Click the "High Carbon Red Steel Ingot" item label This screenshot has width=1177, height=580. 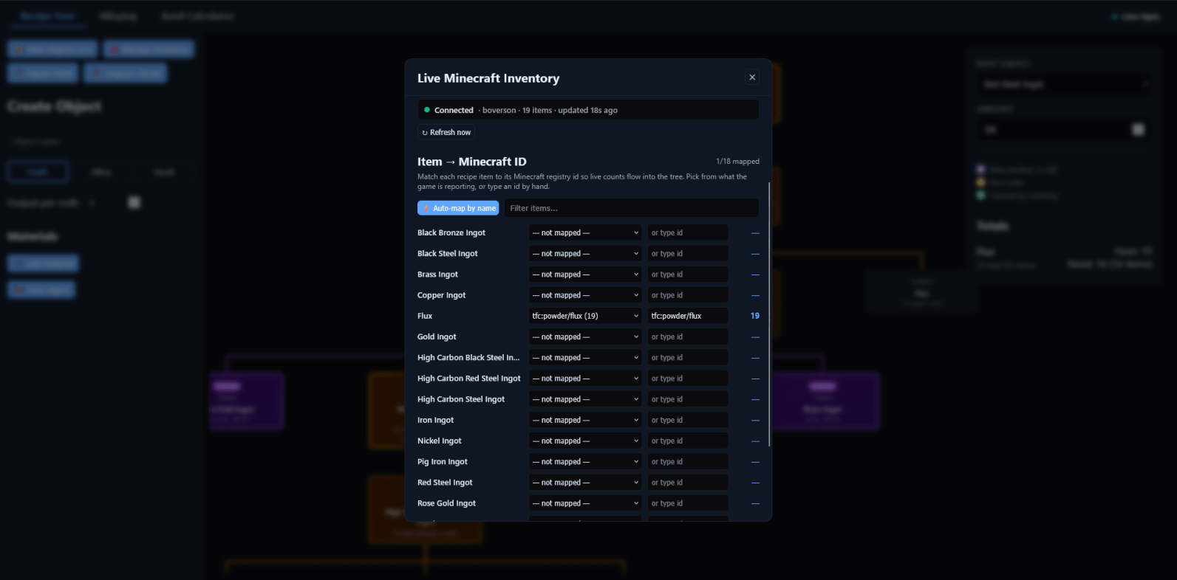[469, 379]
